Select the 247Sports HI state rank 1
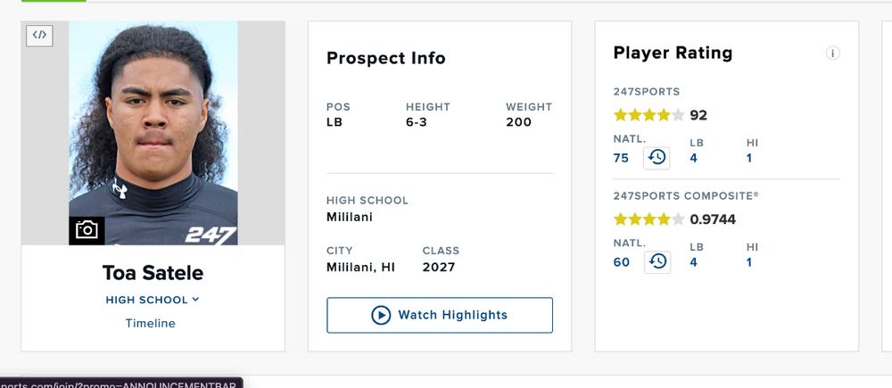Screen dimensions: 892x388 point(749,158)
